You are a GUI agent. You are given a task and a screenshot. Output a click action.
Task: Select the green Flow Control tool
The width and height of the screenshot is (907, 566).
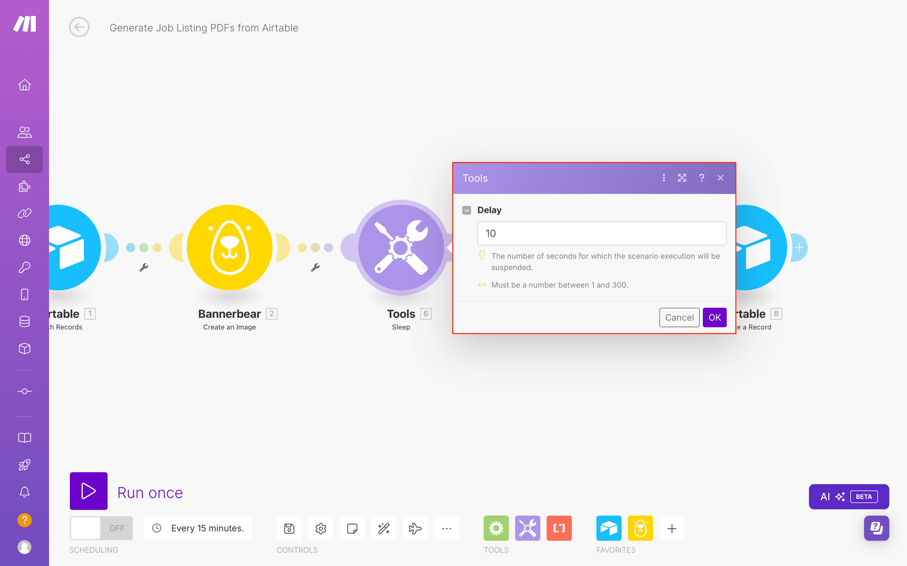496,528
